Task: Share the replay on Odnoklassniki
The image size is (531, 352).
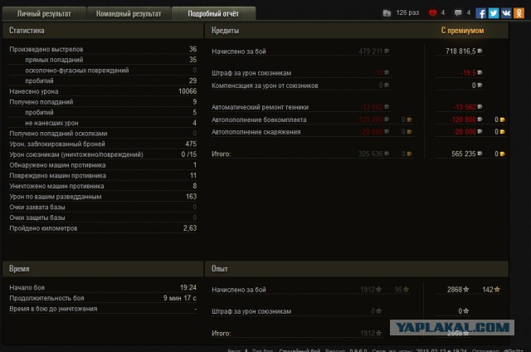Action: pos(519,13)
